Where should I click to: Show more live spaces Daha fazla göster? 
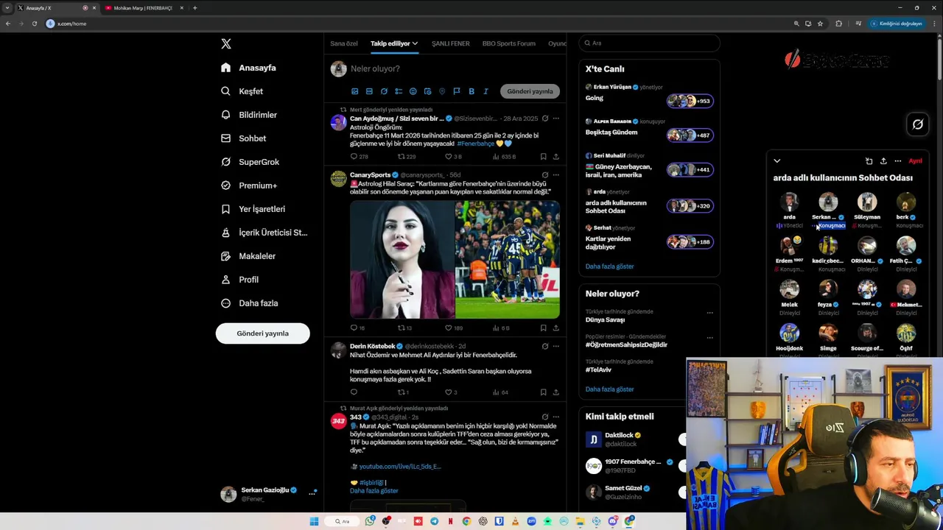609,266
